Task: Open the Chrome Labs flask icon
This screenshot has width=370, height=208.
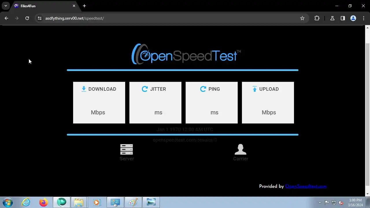Action: pyautogui.click(x=332, y=18)
